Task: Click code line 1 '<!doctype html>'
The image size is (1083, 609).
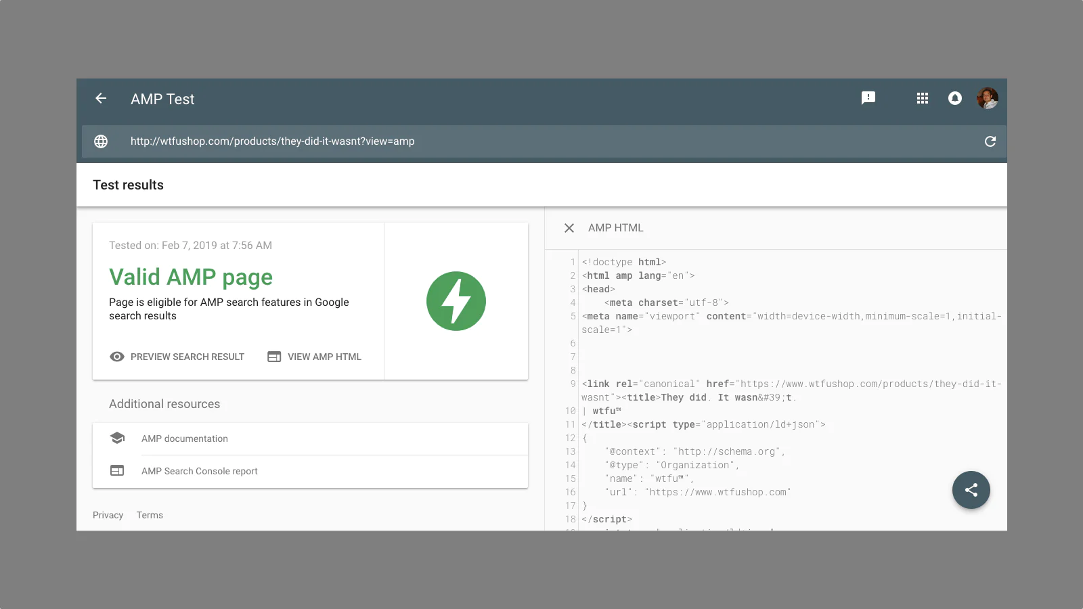Action: point(624,262)
